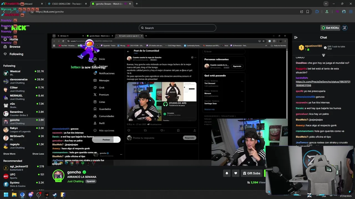The width and height of the screenshot is (355, 199).
Task: Open the Windows Start menu
Action: click(6, 195)
